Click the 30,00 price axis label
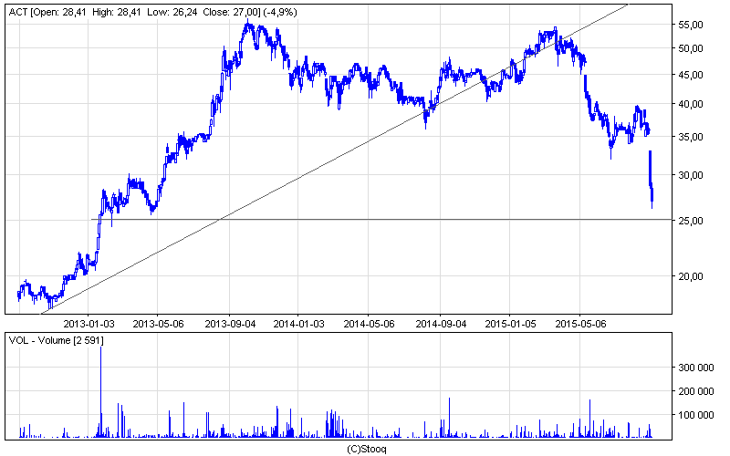 click(691, 175)
